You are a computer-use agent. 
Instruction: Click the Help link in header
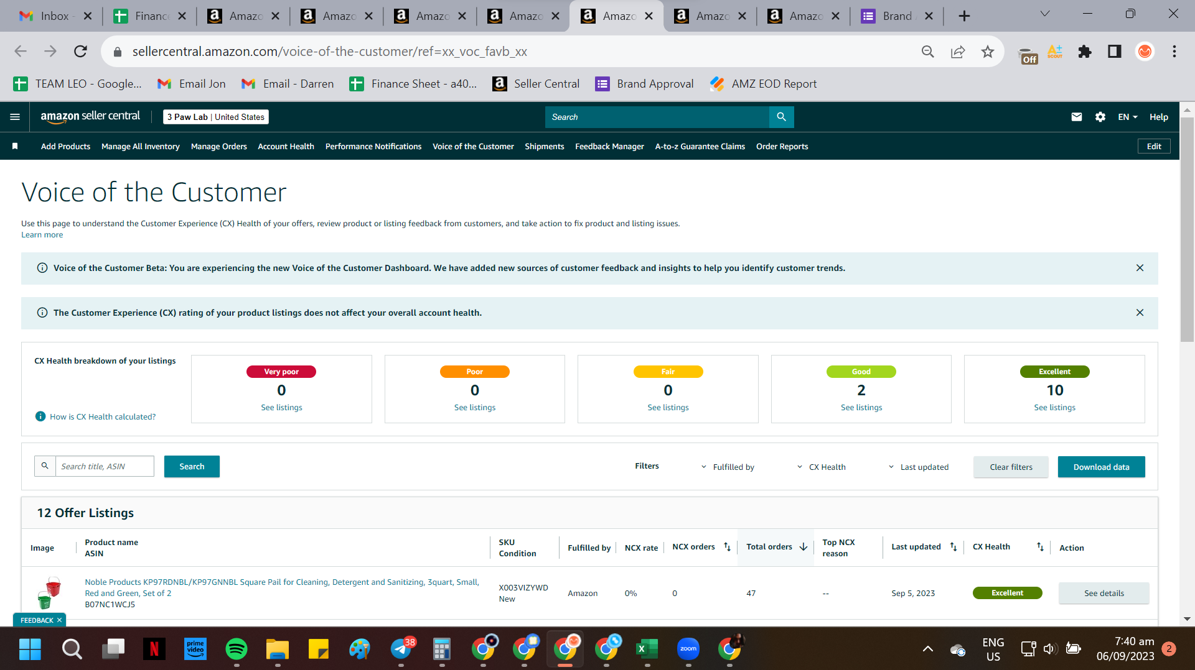coord(1158,117)
